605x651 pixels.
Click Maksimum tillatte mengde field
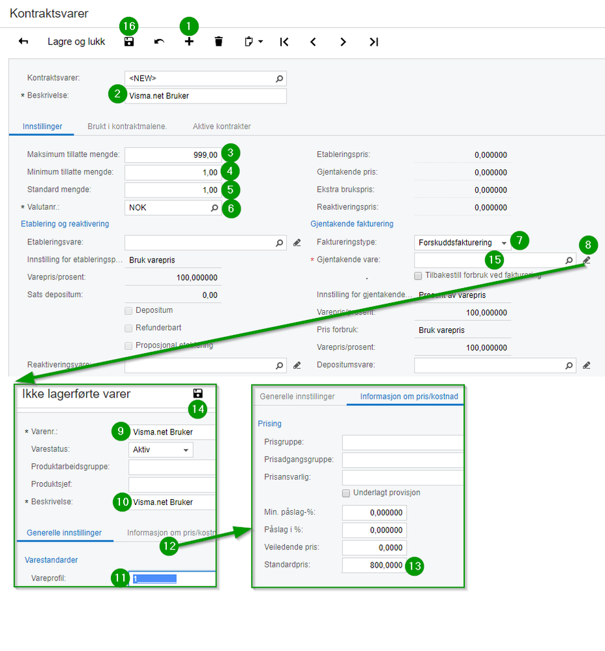point(173,155)
